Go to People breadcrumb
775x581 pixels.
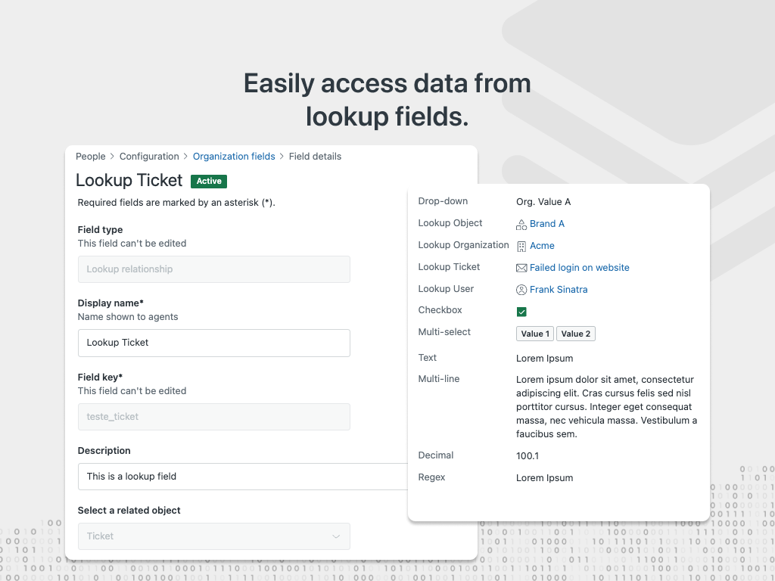[x=90, y=157]
